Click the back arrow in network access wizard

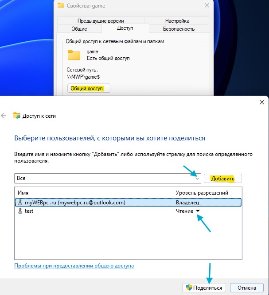pos(4,116)
